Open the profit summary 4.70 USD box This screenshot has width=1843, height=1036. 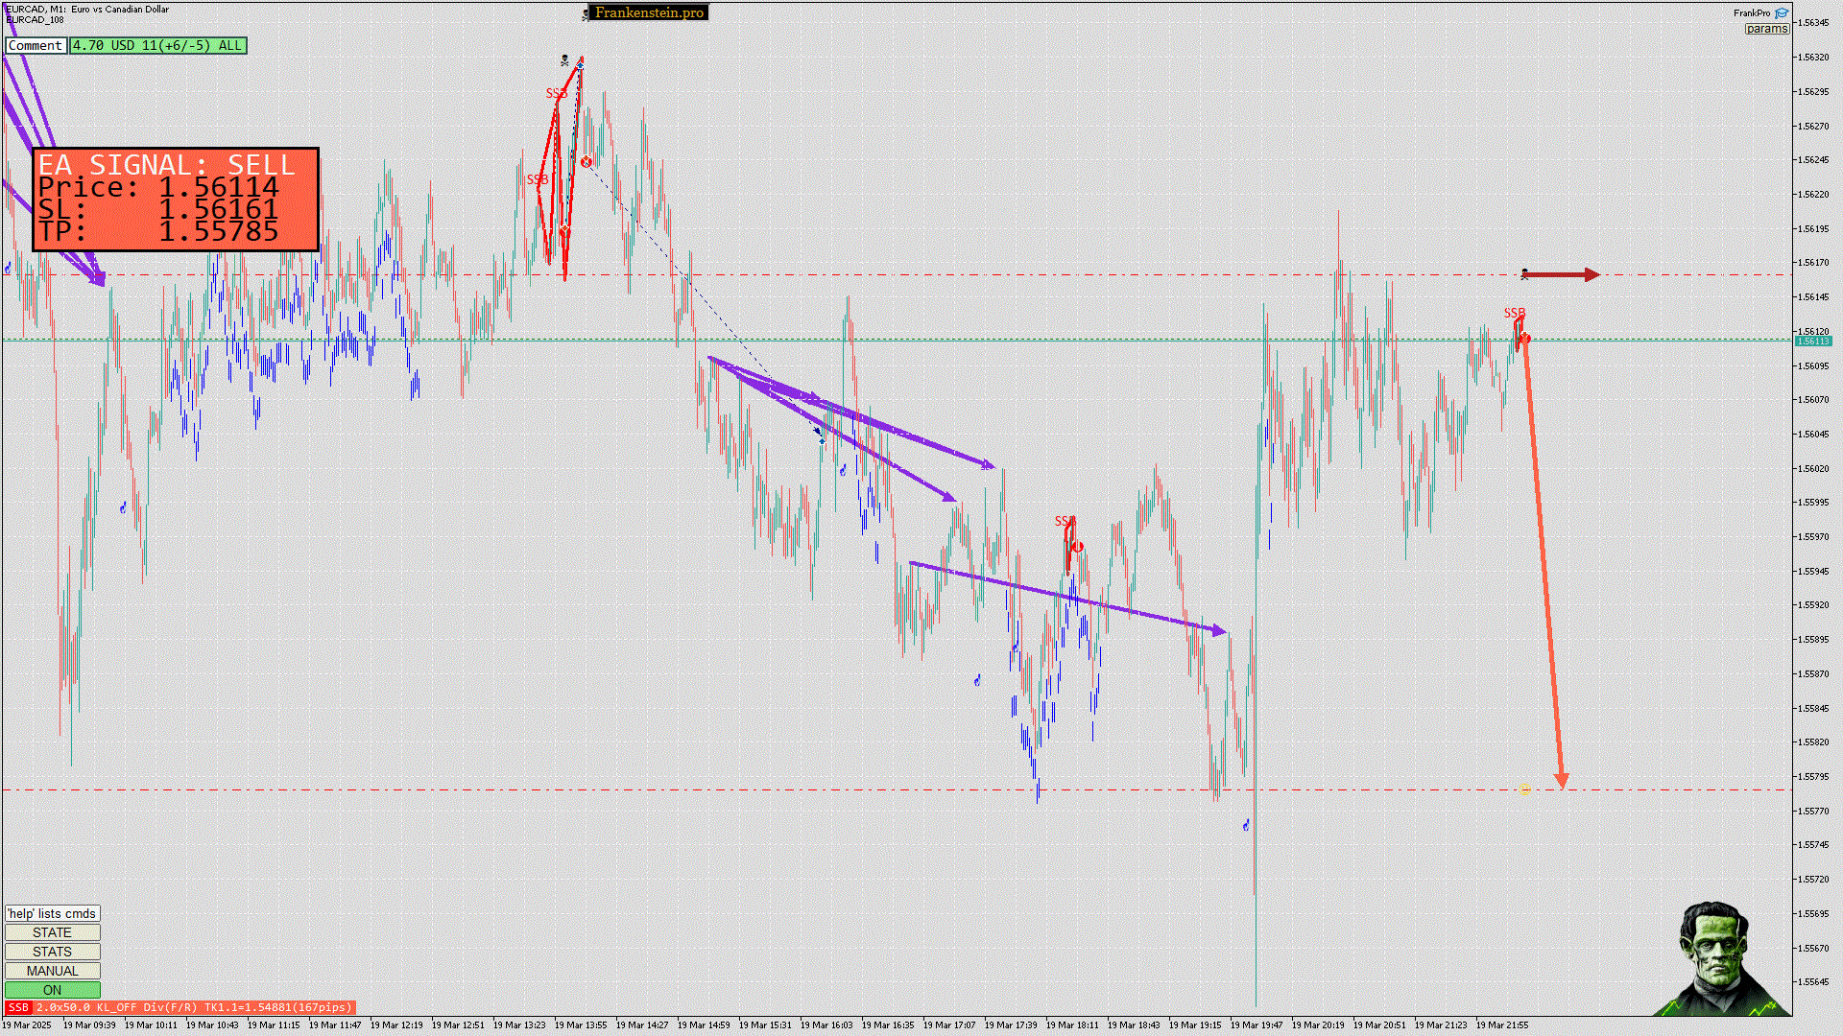[x=157, y=45]
